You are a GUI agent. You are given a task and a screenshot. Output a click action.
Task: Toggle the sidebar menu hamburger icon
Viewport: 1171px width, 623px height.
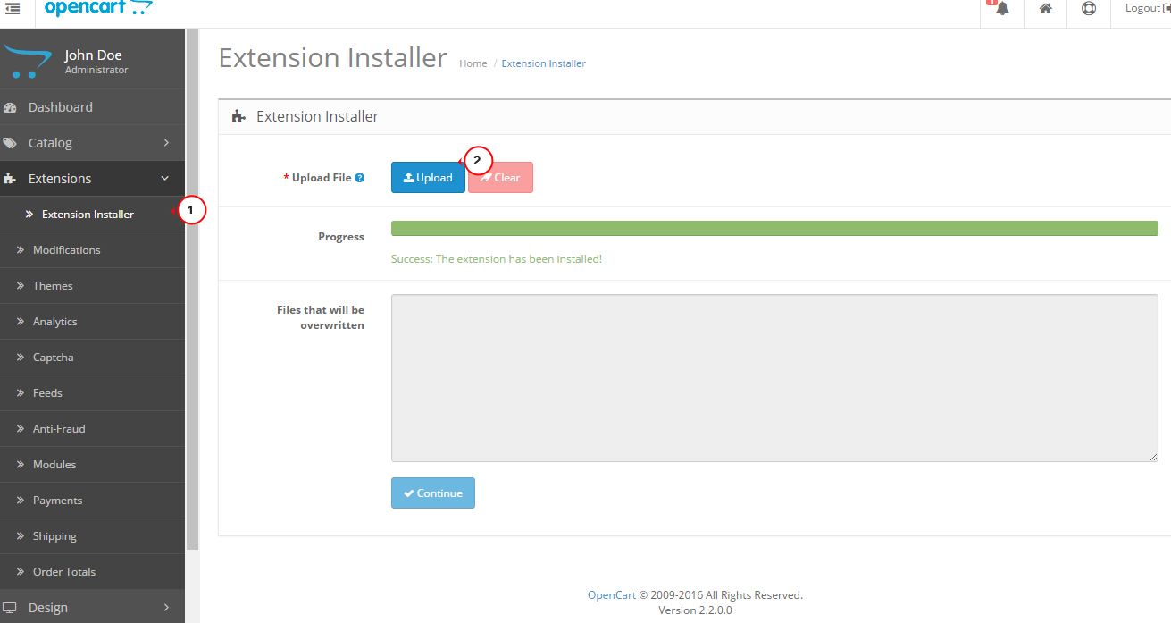[x=13, y=8]
